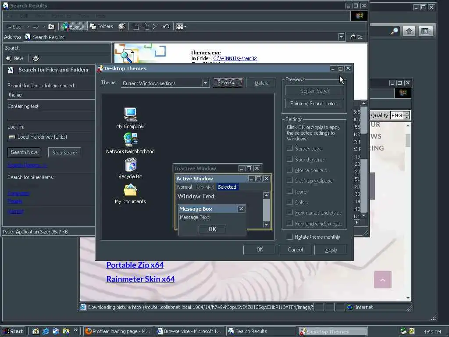This screenshot has width=449, height=337.
Task: Switch to Search Results taskbar button
Action: pos(261,331)
